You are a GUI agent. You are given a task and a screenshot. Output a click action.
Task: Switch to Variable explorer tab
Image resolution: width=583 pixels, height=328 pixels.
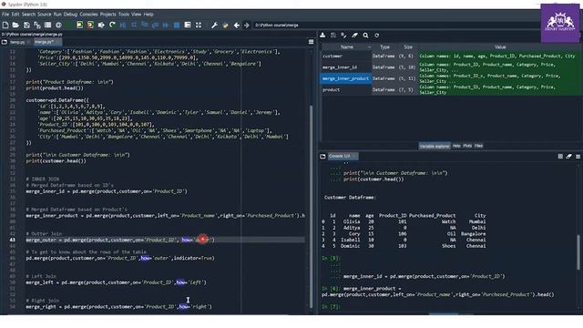[x=435, y=146]
